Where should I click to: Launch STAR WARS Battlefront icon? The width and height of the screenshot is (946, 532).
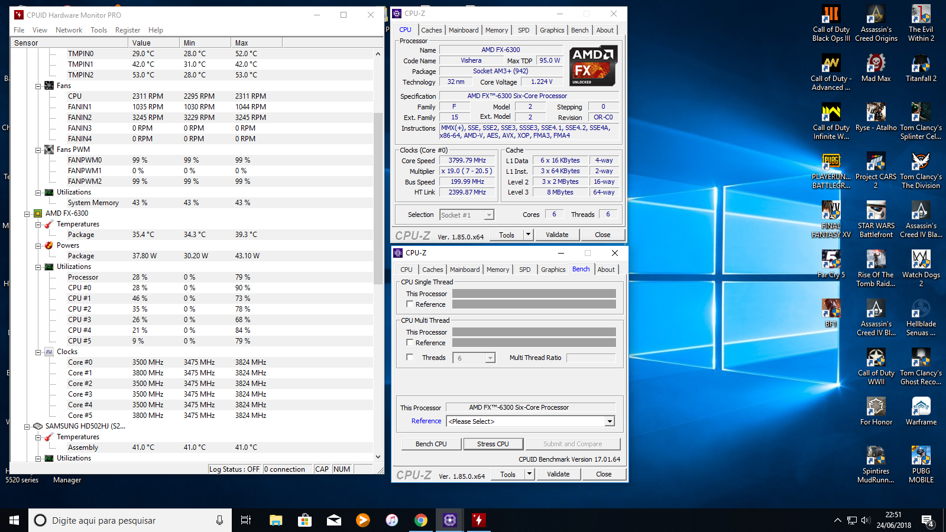(x=876, y=220)
